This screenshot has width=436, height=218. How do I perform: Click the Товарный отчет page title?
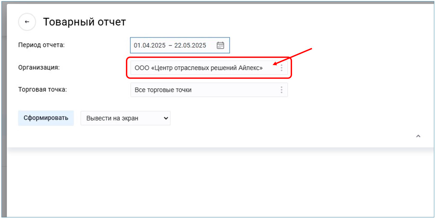coord(84,22)
